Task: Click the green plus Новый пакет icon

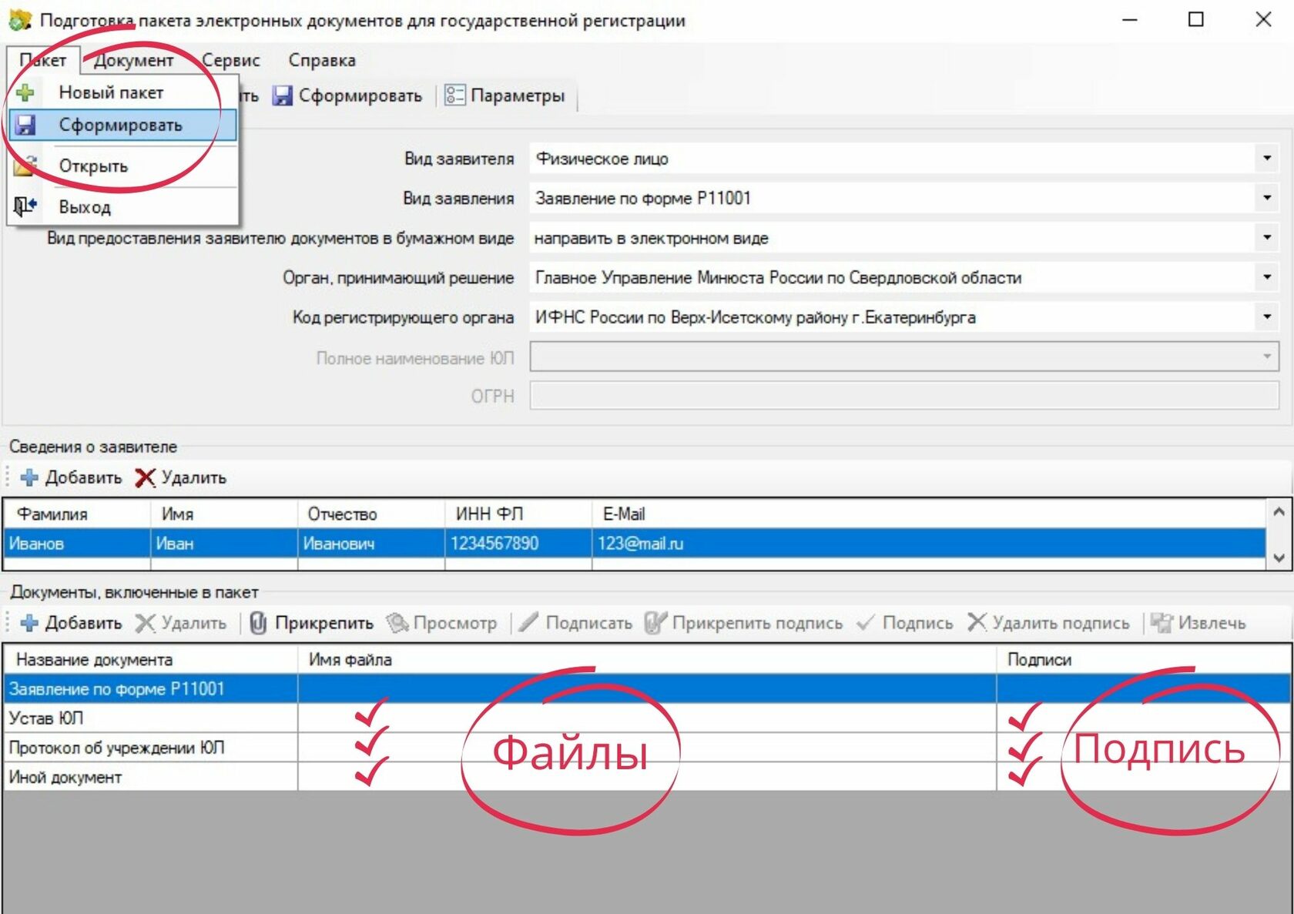Action: pos(25,92)
